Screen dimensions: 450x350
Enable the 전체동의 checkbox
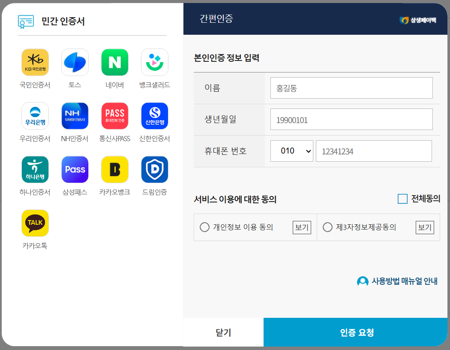(x=402, y=199)
